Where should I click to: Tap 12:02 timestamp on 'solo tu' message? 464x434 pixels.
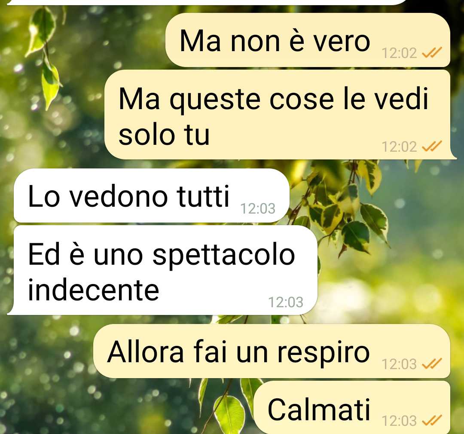point(399,147)
